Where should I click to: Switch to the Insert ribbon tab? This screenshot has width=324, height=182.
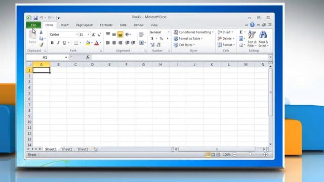tap(64, 25)
